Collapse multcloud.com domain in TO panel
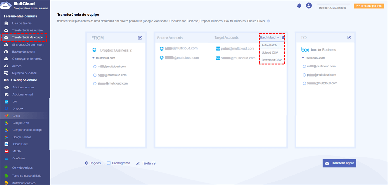 pos(303,58)
